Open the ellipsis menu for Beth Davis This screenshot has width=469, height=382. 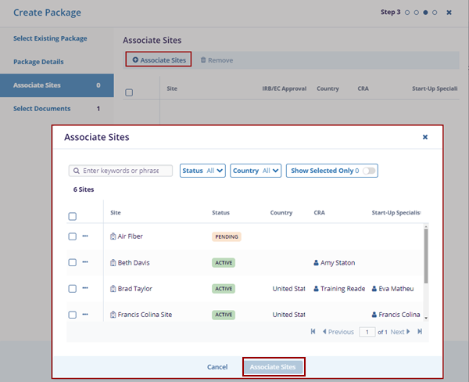point(85,262)
